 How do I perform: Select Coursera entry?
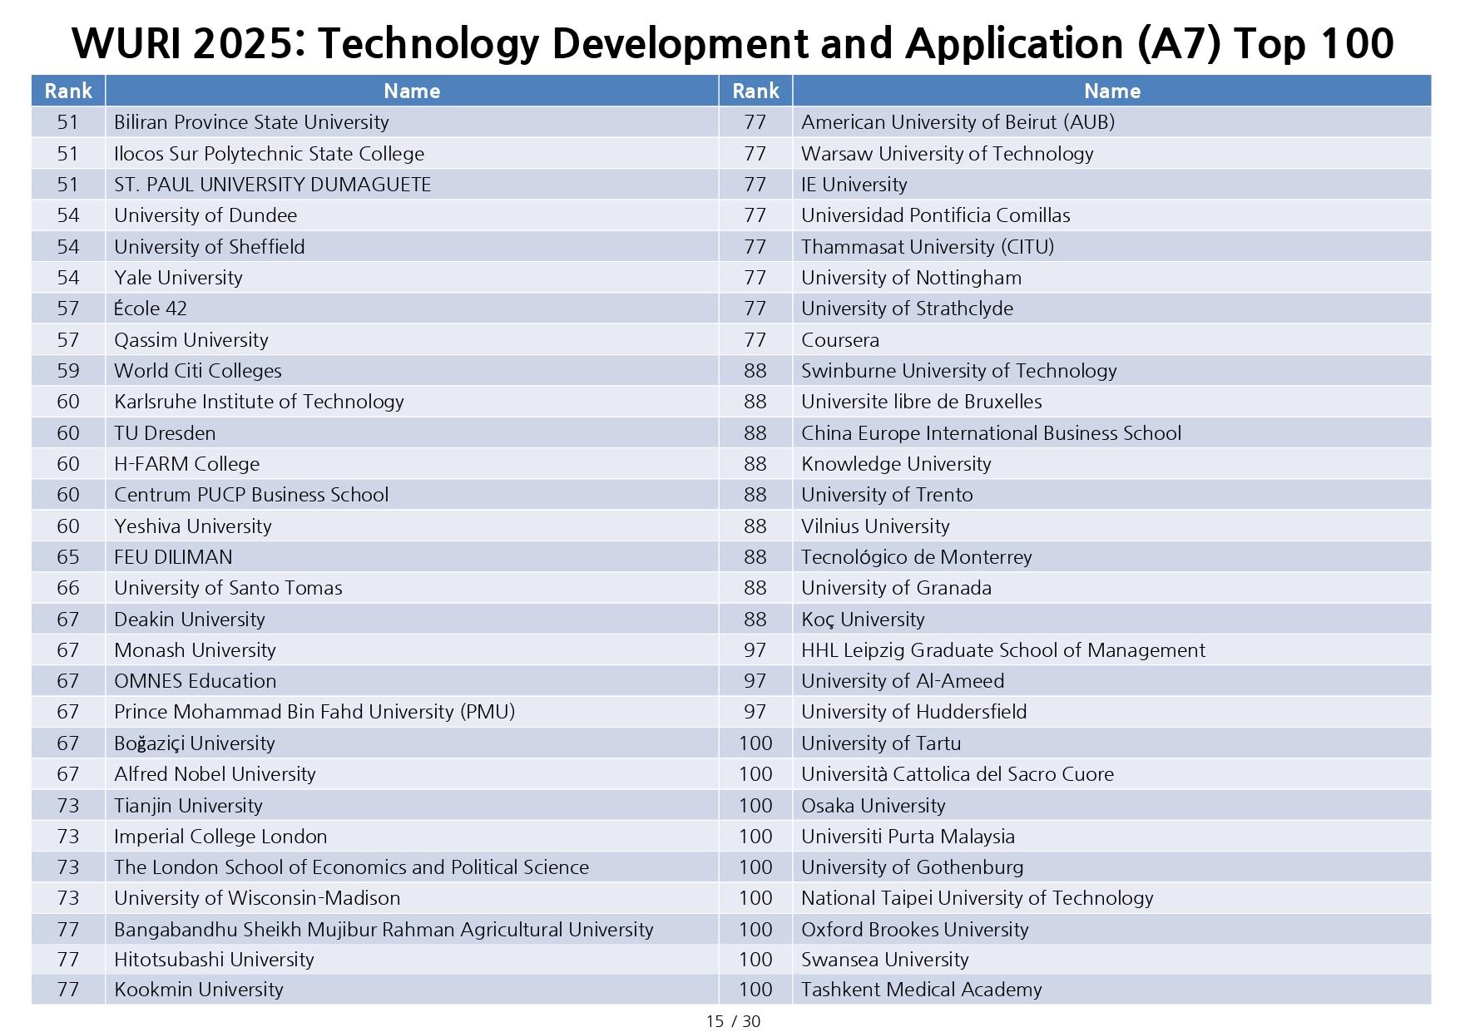click(x=840, y=340)
